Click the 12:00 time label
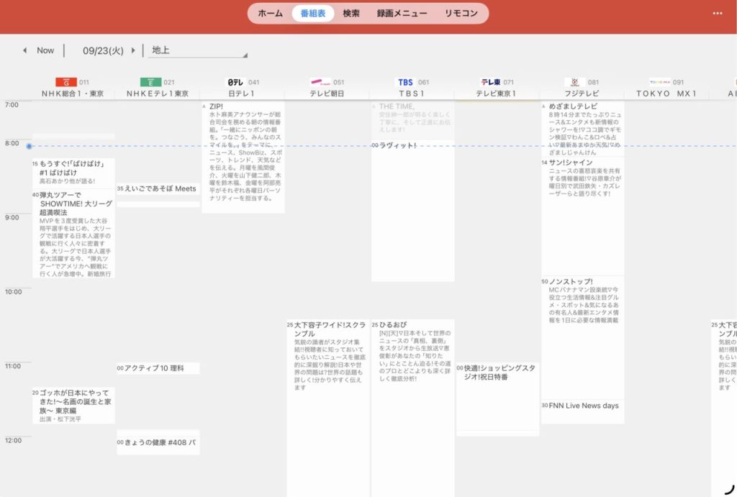 (x=13, y=440)
